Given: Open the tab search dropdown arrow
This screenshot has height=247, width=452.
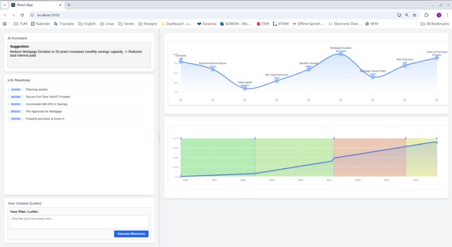Looking at the screenshot, I should click(x=4, y=5).
